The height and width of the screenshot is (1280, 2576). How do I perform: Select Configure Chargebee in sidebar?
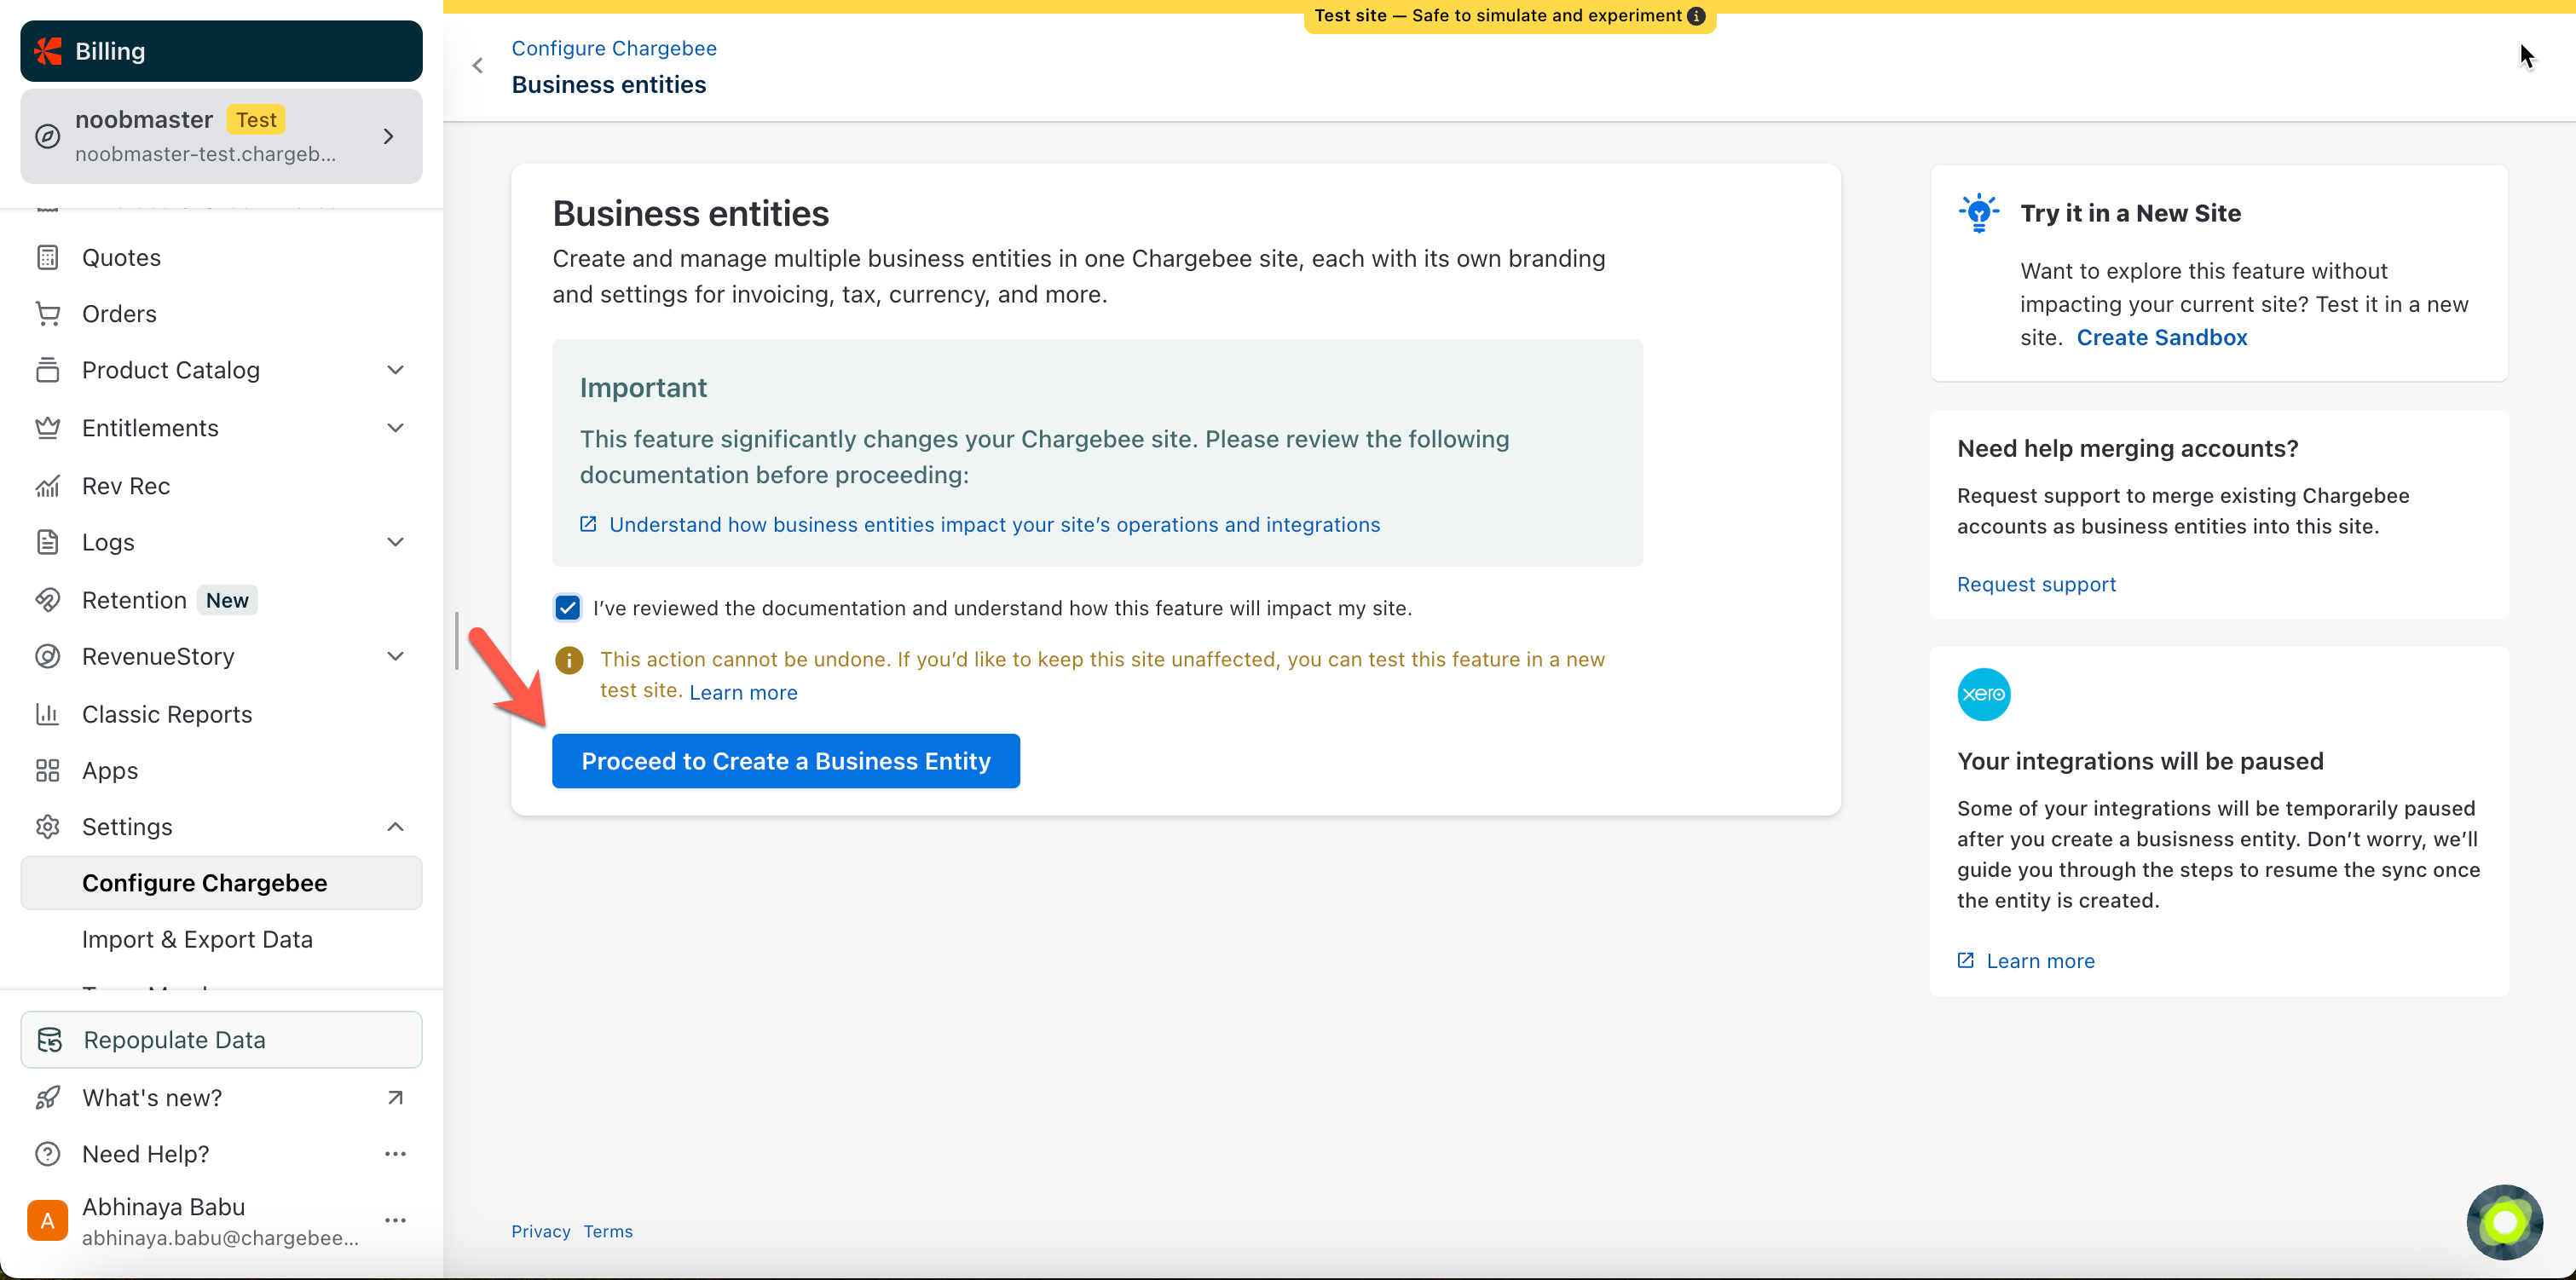(x=204, y=883)
